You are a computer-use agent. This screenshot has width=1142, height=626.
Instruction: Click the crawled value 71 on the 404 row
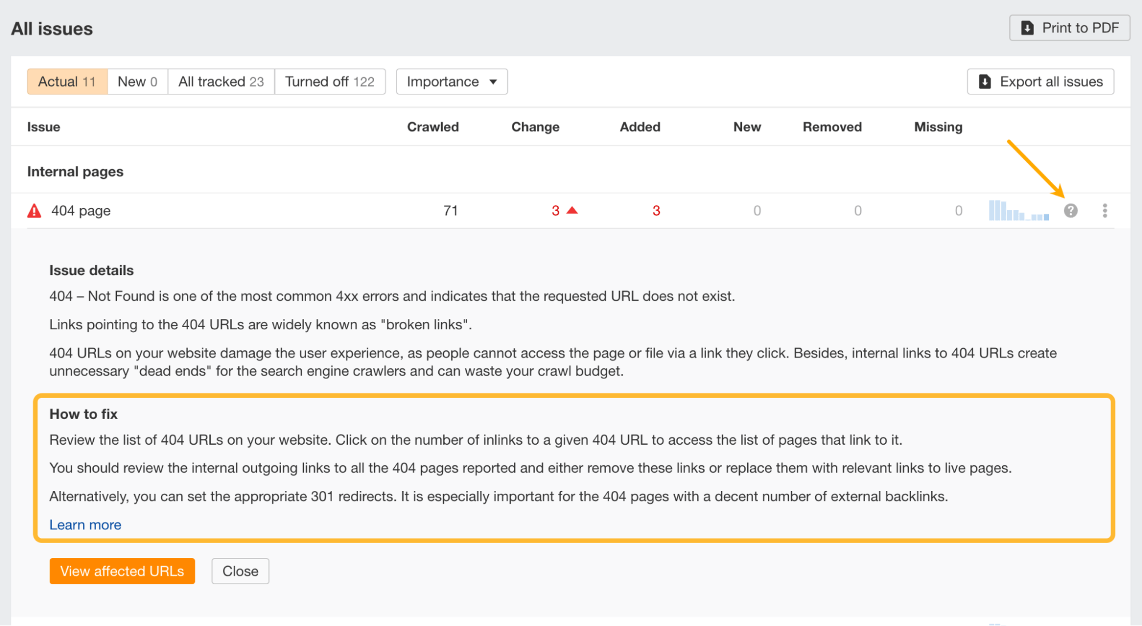(451, 210)
